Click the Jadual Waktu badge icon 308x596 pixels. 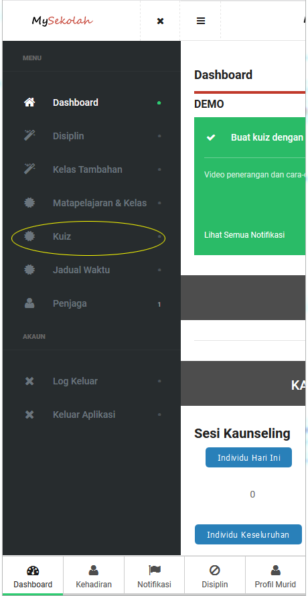coord(29,269)
